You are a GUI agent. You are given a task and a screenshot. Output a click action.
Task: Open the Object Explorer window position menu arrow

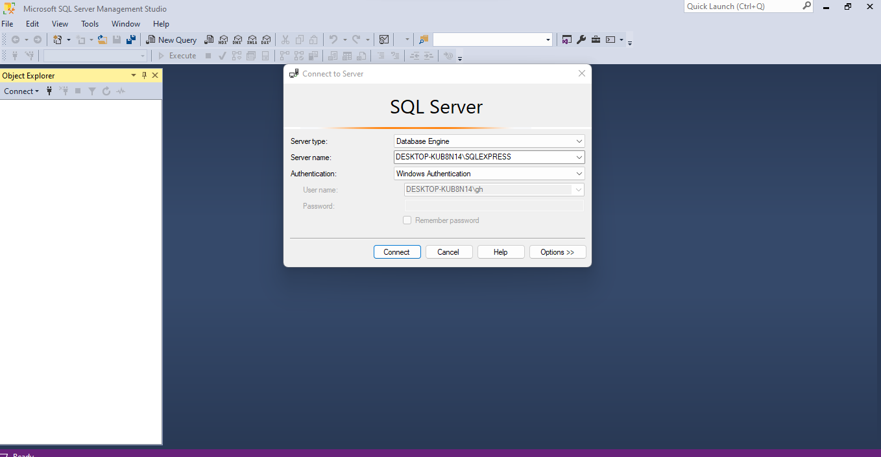click(x=134, y=75)
